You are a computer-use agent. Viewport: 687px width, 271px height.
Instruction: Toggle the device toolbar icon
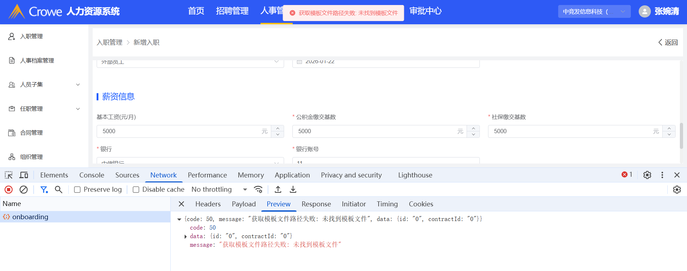click(x=24, y=175)
